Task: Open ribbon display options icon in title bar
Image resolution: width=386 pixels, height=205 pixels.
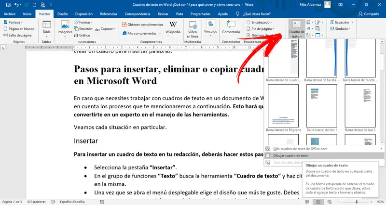Action: click(x=341, y=5)
